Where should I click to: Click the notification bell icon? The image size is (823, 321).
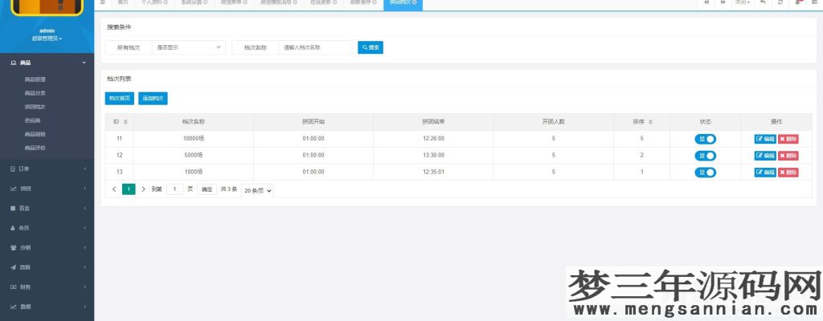point(798,2)
